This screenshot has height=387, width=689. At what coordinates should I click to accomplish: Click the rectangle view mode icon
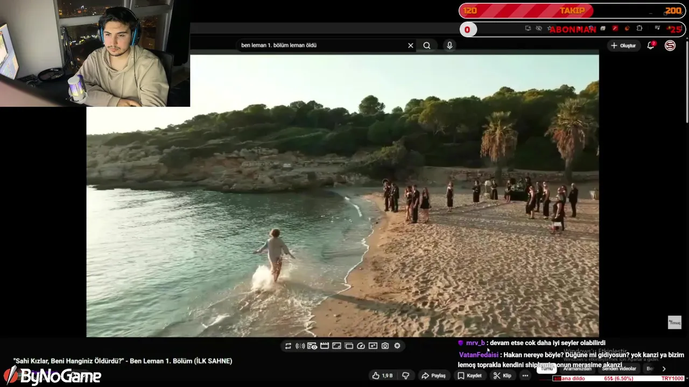336,346
